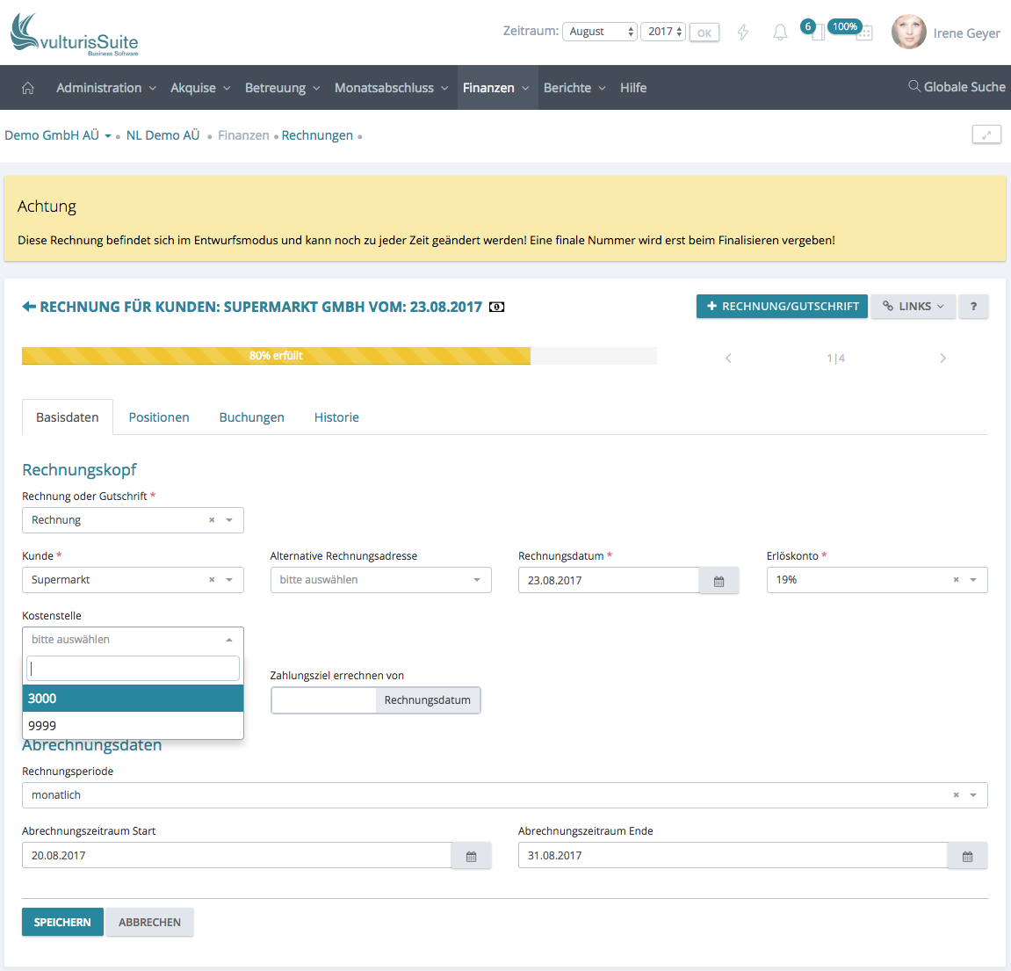
Task: Expand the Erlöskonto dropdown
Action: pyautogui.click(x=973, y=580)
